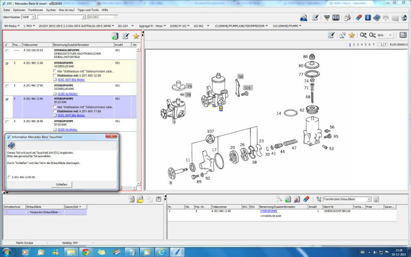Open the help book icon in toolbar
This screenshot has height=257, width=411.
(x=377, y=18)
